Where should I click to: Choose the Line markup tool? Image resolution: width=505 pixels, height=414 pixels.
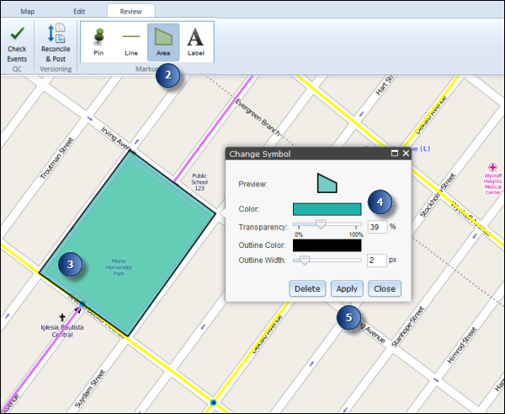[x=130, y=40]
